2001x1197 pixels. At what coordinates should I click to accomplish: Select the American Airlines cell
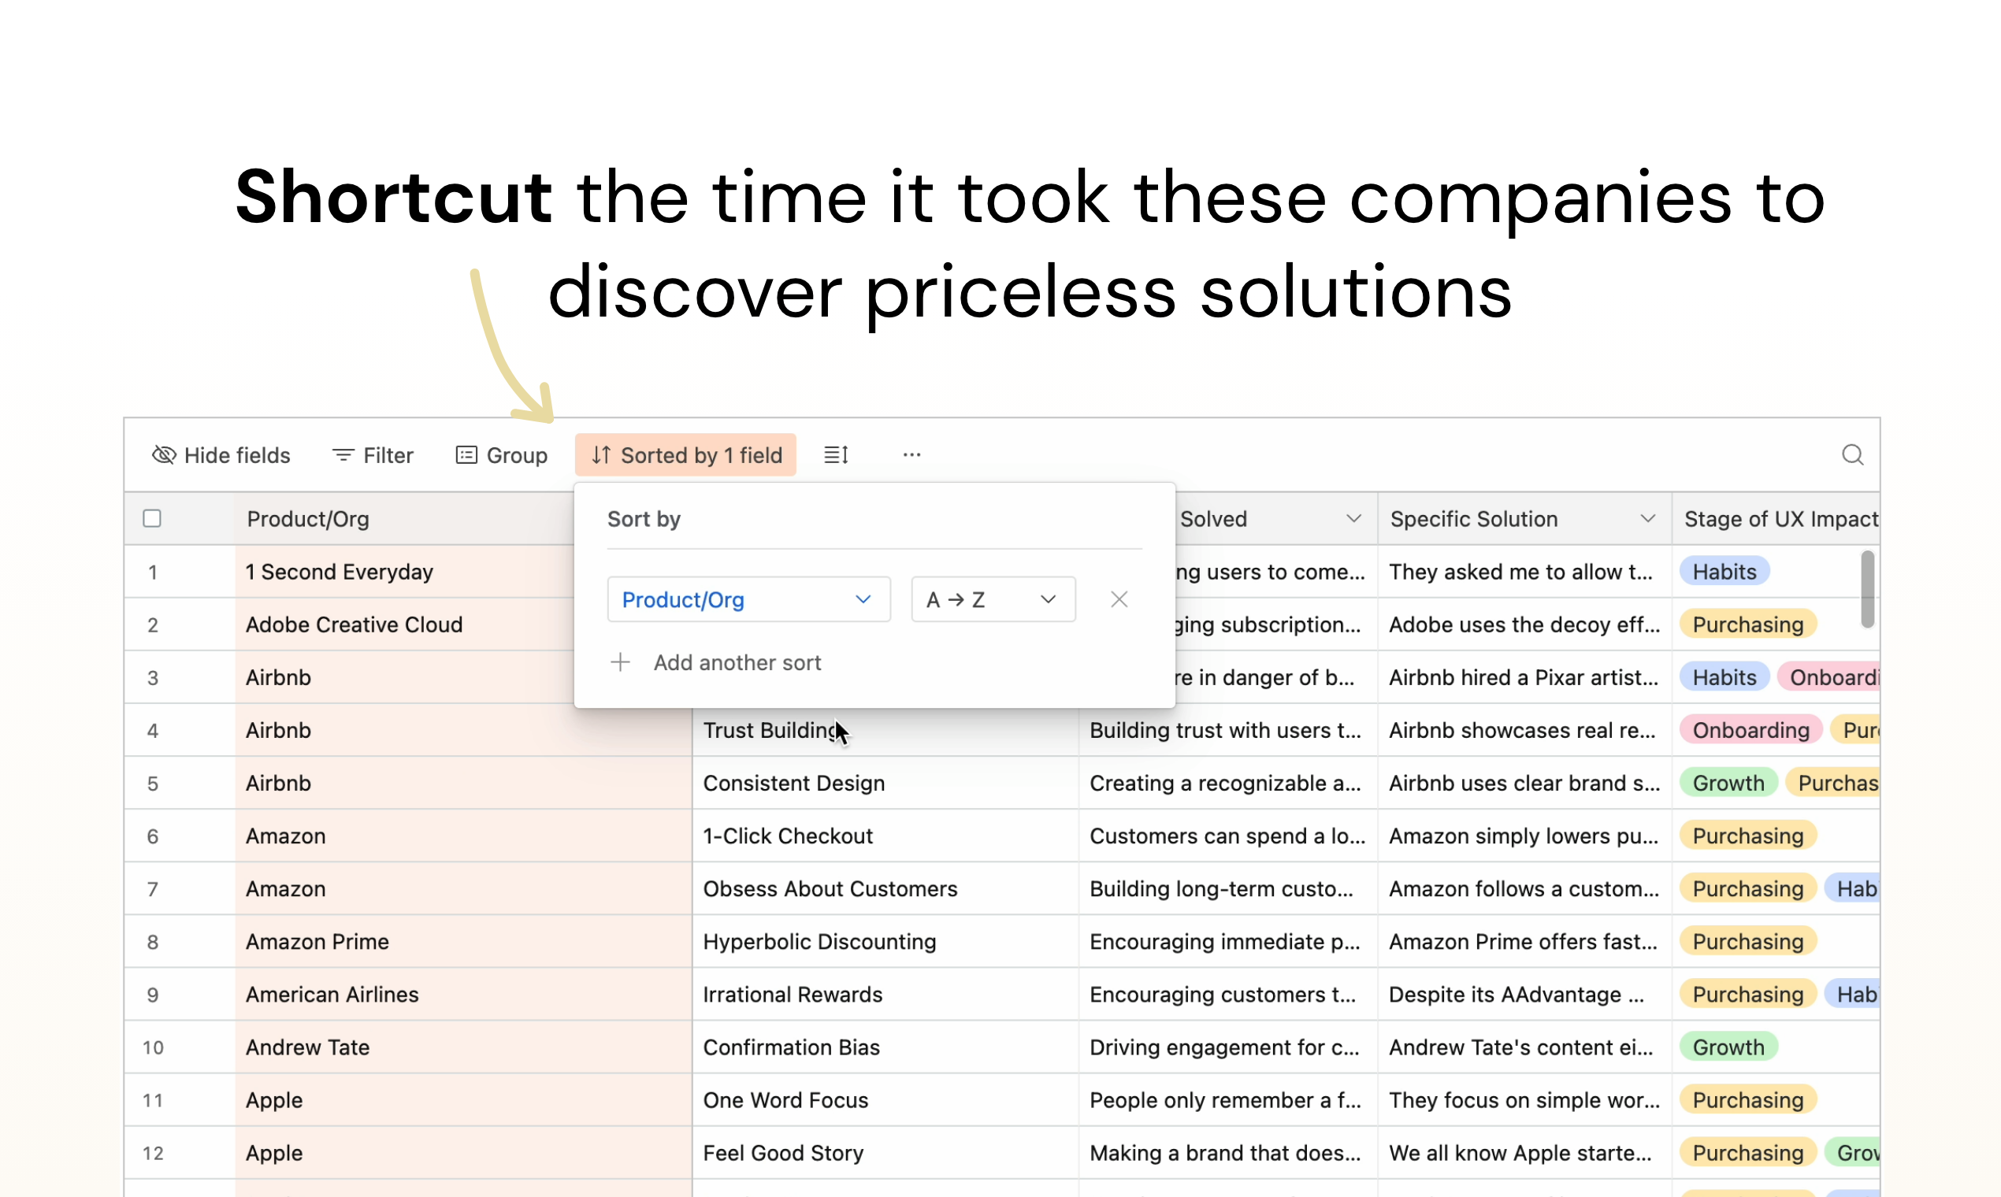pos(463,995)
